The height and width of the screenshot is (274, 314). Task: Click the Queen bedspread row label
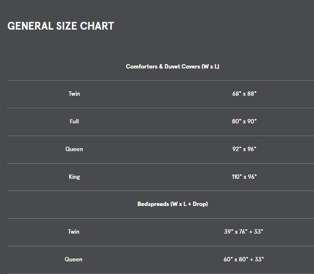pyautogui.click(x=73, y=259)
